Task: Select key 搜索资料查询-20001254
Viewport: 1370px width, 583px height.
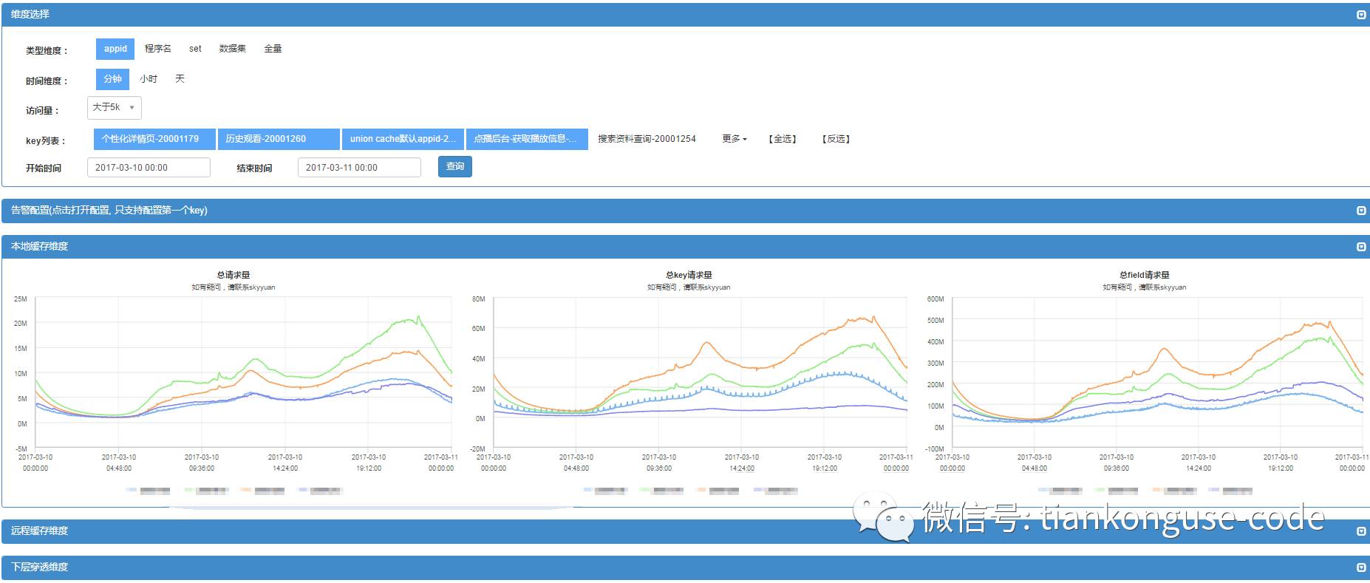Action: [x=647, y=139]
